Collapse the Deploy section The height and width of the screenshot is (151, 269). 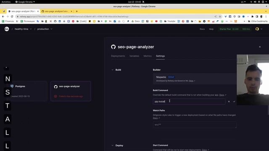pos(112,146)
